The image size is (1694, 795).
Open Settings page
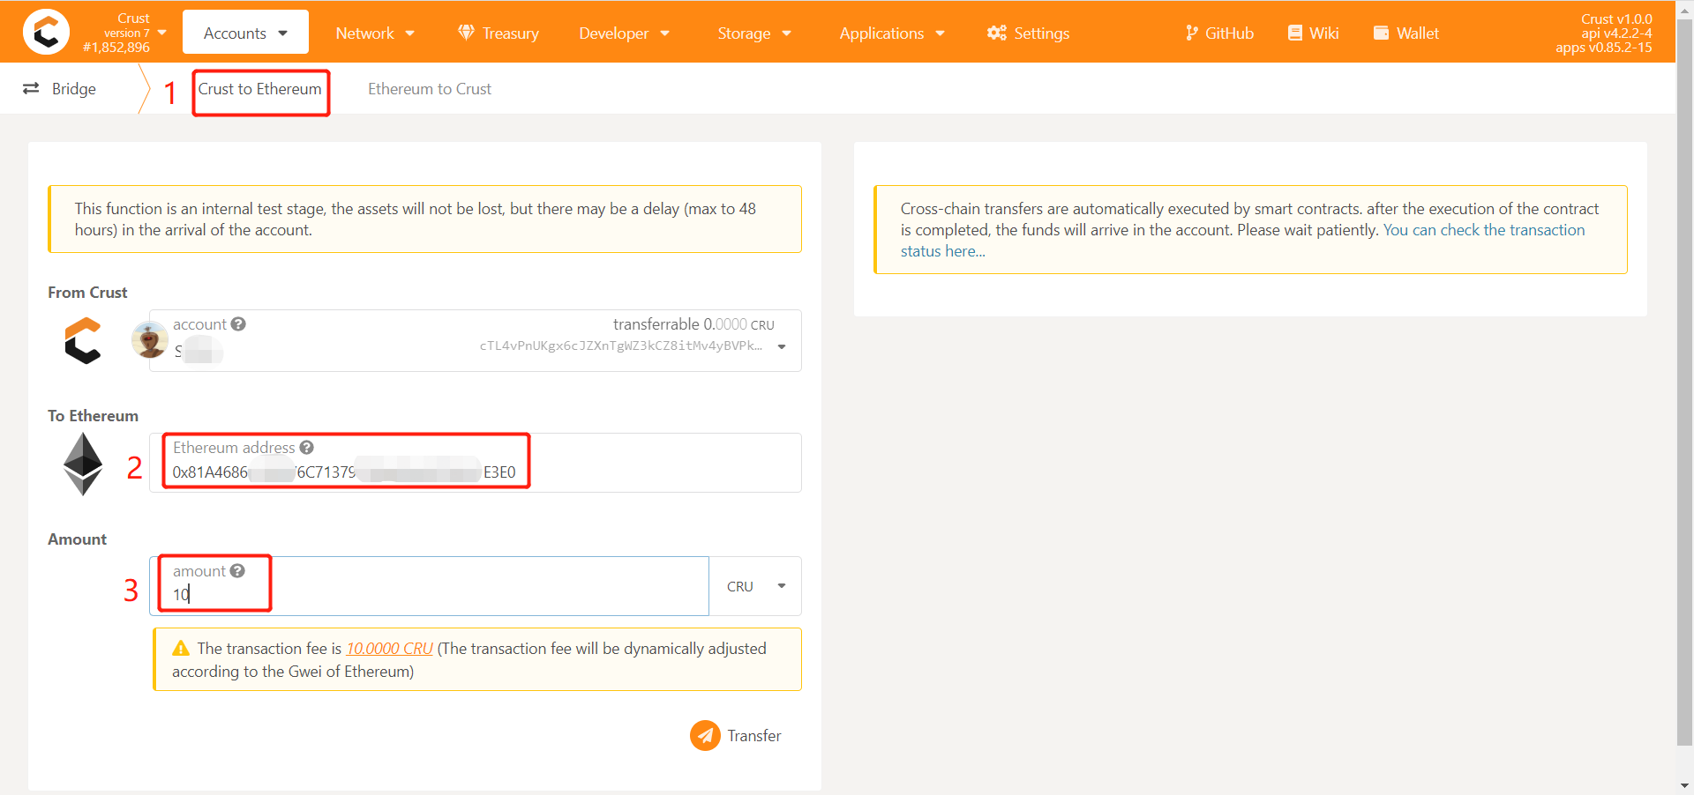(x=1028, y=33)
